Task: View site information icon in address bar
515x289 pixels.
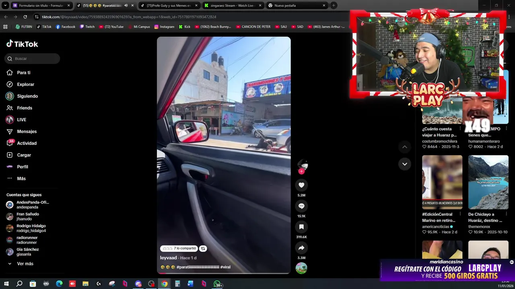Action: click(37, 17)
